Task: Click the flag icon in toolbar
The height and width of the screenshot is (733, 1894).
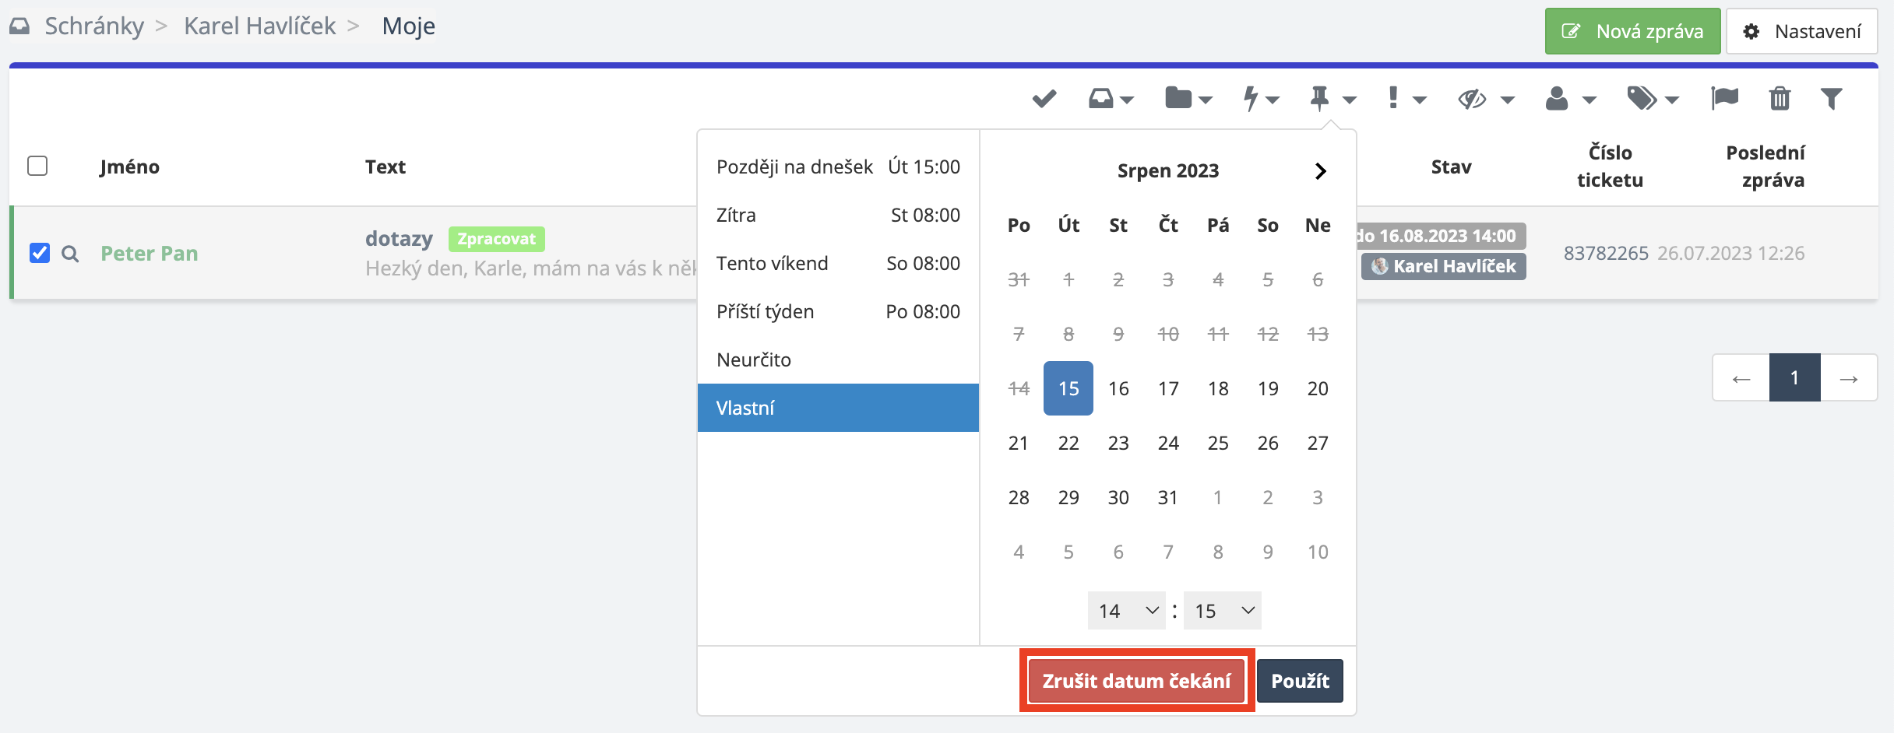Action: [x=1724, y=99]
